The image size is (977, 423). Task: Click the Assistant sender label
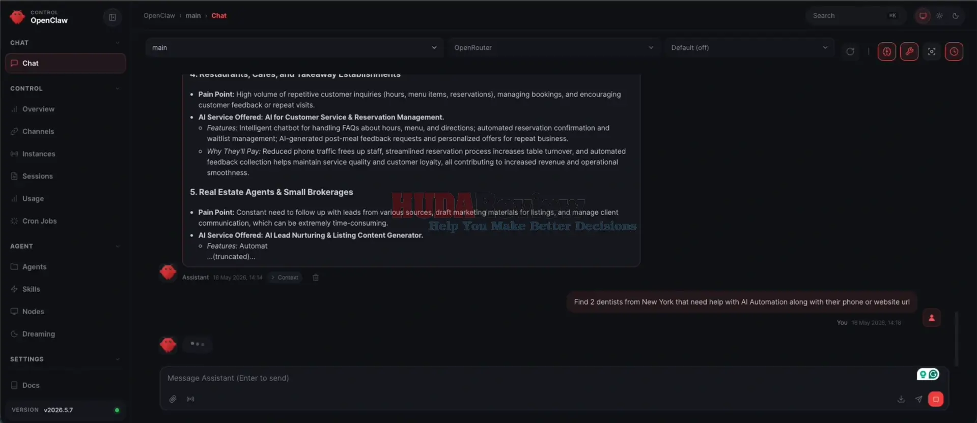[x=196, y=278]
